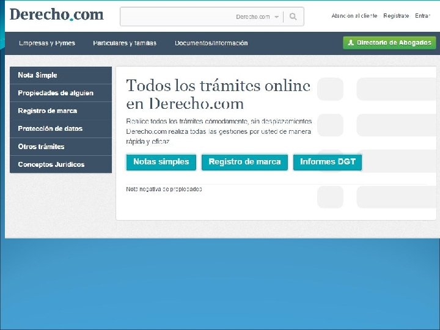440x330 pixels.
Task: Select Protección de datos in sidebar
Action: coord(61,128)
